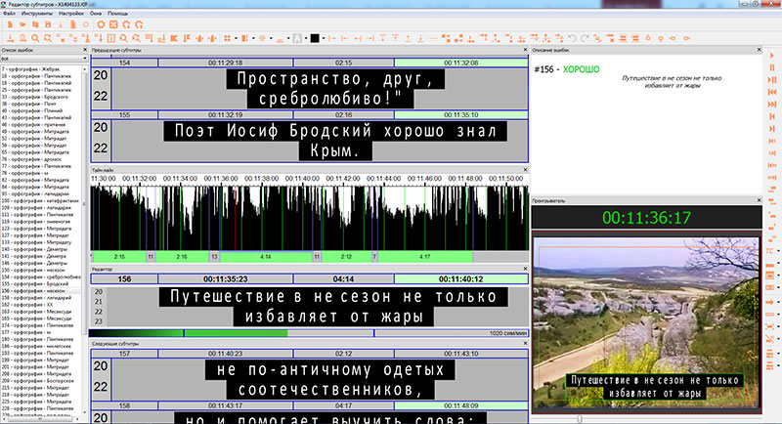The height and width of the screenshot is (424, 782).
Task: Open the Помощь menu
Action: (x=117, y=14)
